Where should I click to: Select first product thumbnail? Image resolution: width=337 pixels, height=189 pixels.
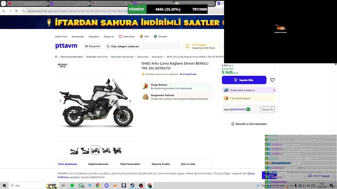pos(74,150)
